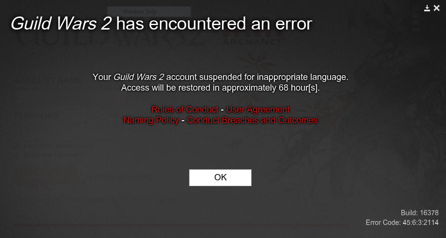The image size is (446, 238).
Task: Click the Error Code 45:6:3:2114 text
Action: [x=402, y=222]
